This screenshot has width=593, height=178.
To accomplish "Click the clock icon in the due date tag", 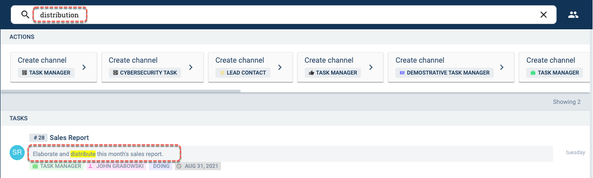I will click(179, 166).
